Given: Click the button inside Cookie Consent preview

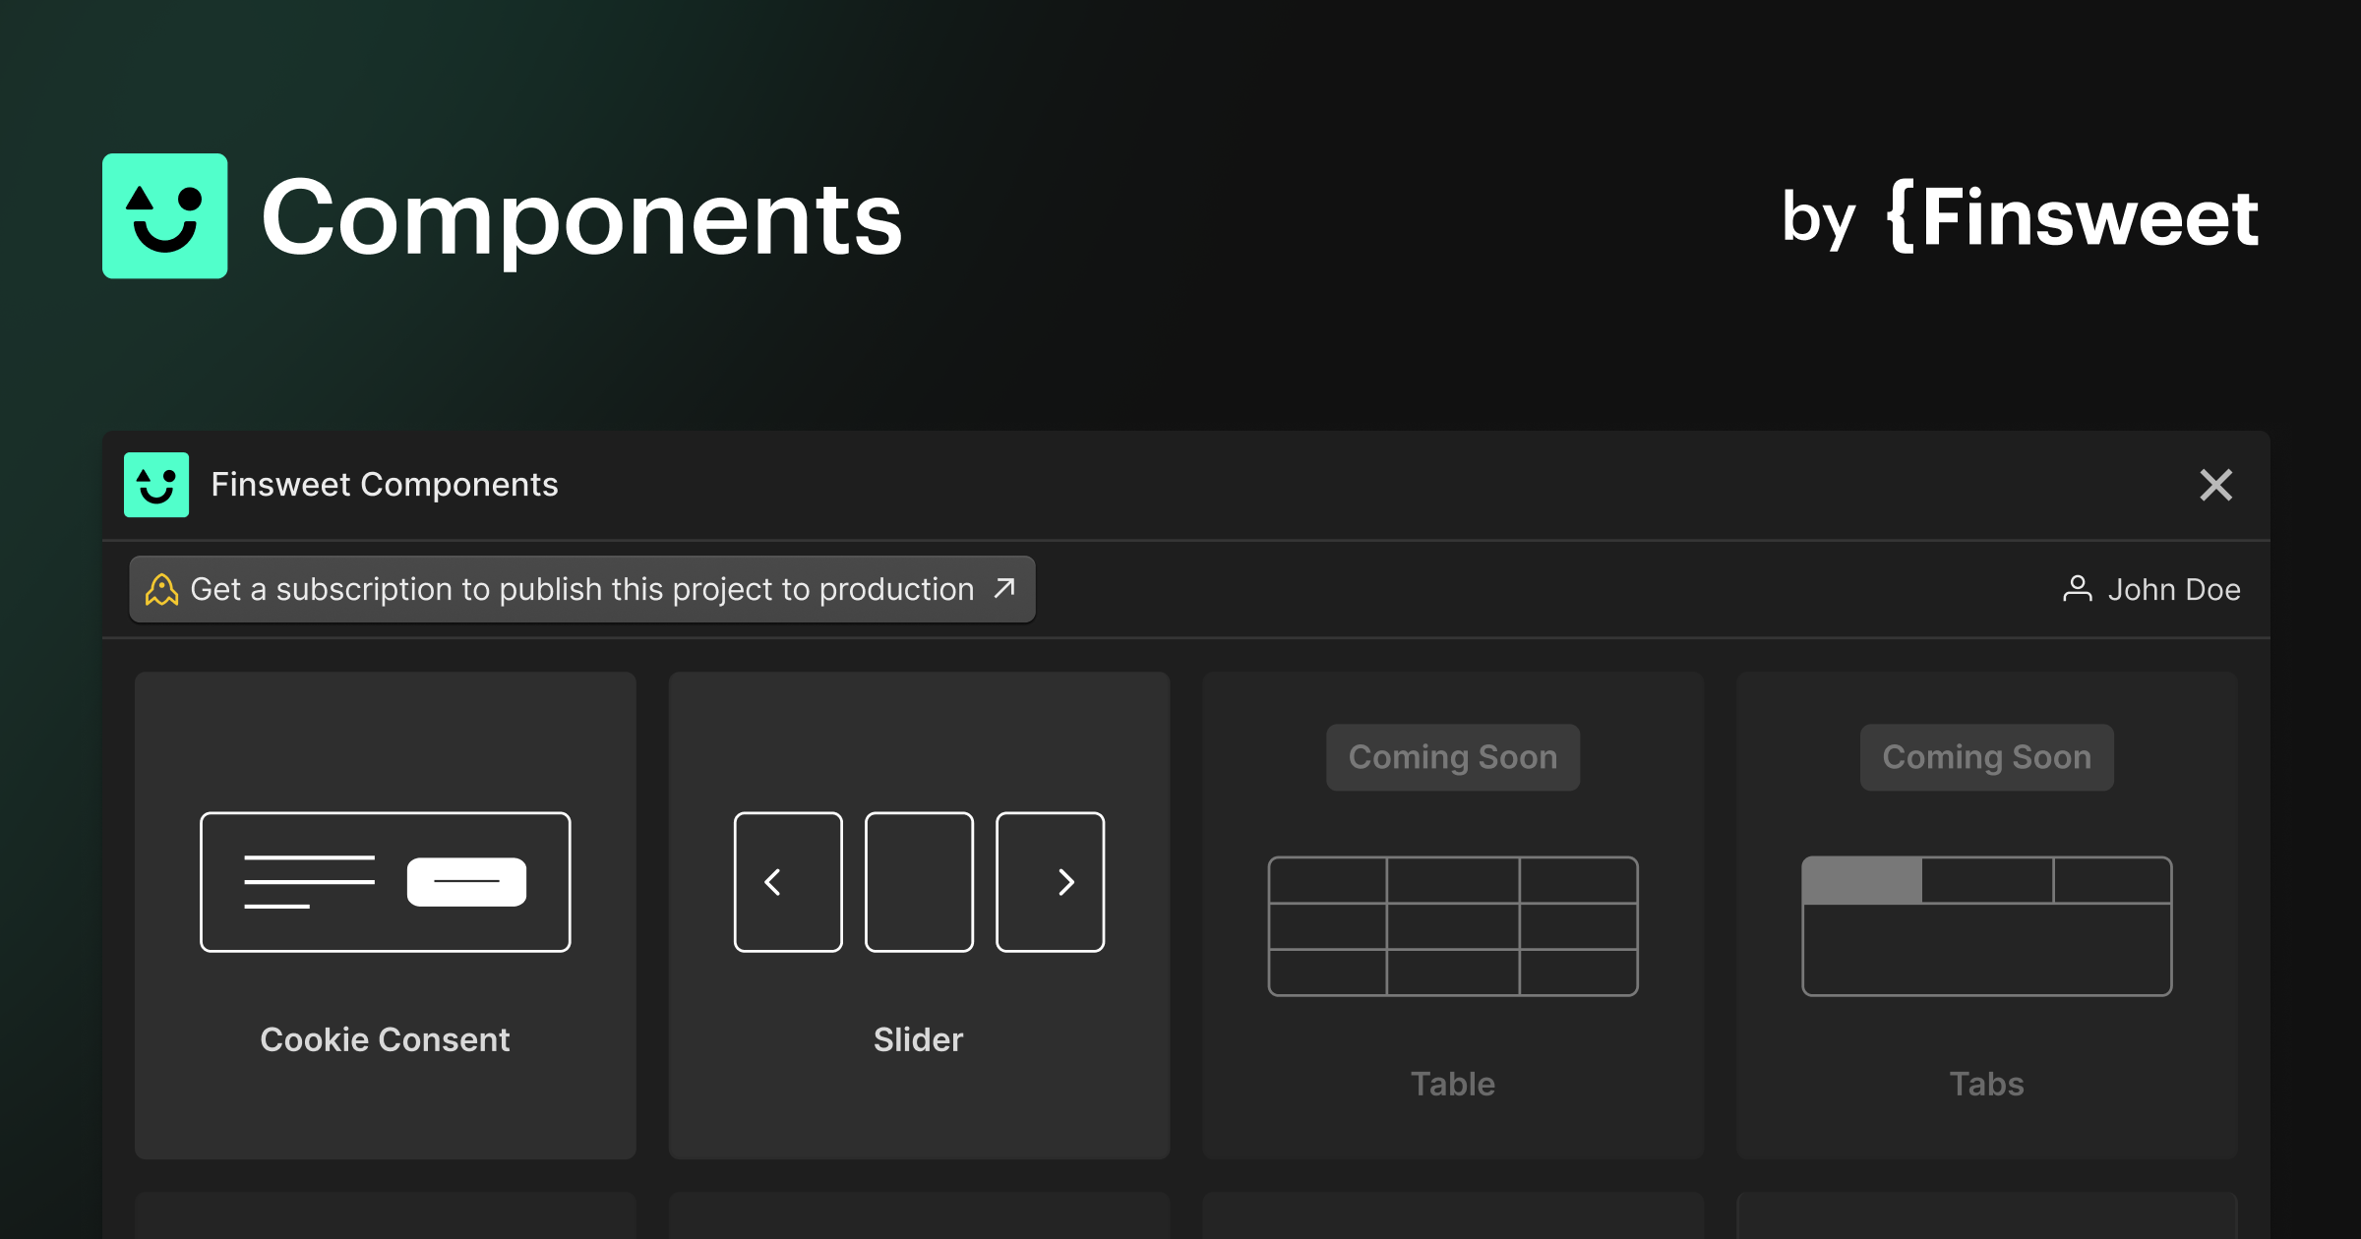Looking at the screenshot, I should (x=466, y=881).
